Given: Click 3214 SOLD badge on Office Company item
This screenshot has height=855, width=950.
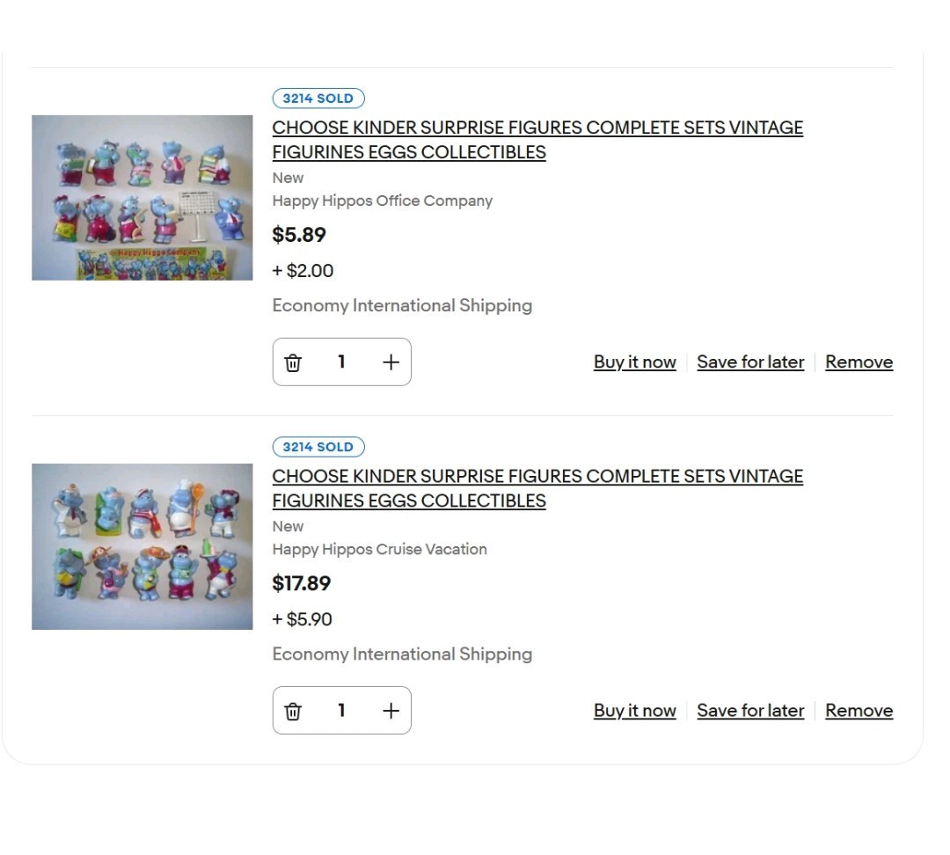Looking at the screenshot, I should (318, 99).
